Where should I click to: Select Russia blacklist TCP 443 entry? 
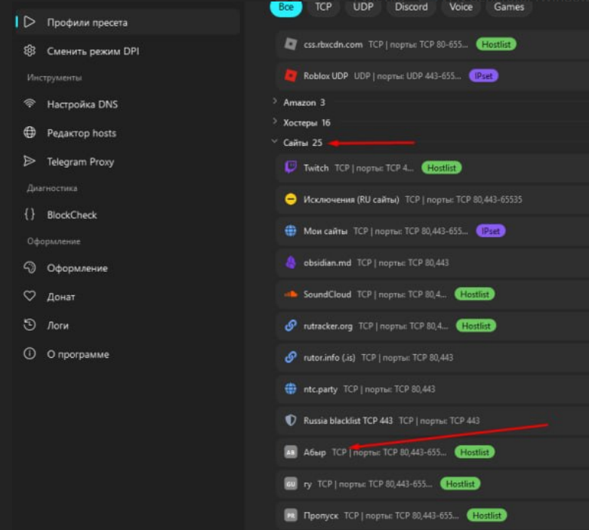(x=433, y=421)
